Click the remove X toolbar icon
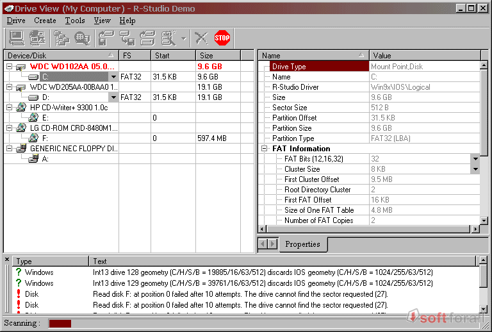Screen dimensions: 492x332 point(201,38)
